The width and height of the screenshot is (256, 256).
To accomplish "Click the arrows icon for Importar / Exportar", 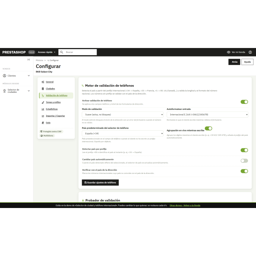I will click(x=43, y=116).
